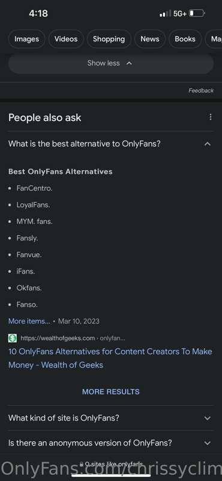Tap the Feedback link
The width and height of the screenshot is (222, 481).
point(201,91)
